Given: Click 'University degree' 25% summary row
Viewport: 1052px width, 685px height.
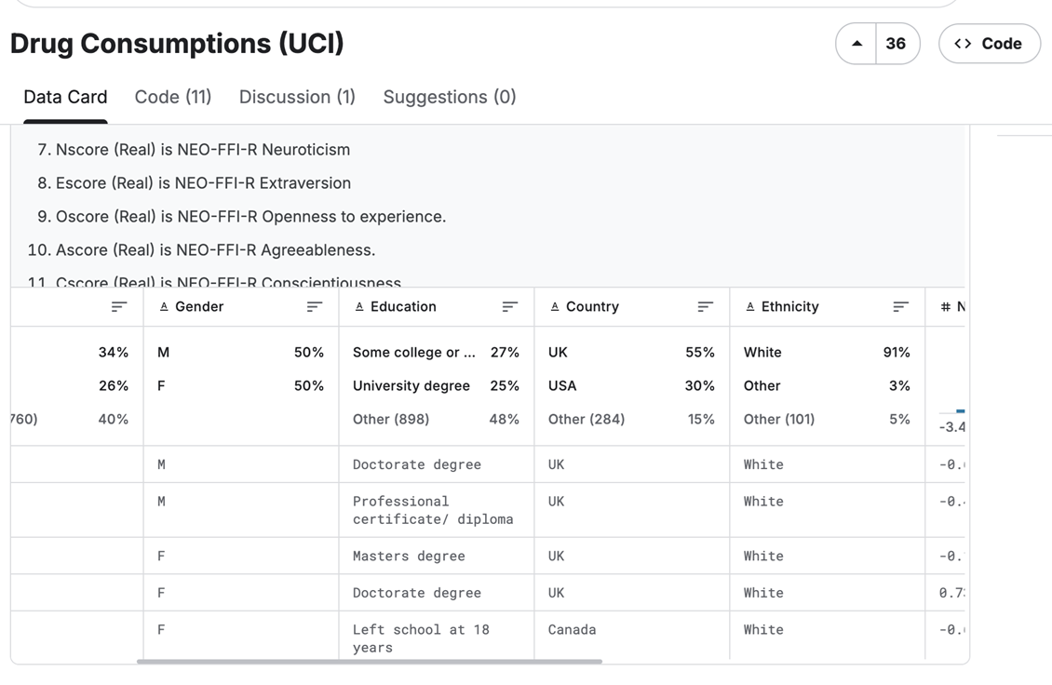Looking at the screenshot, I should click(436, 385).
